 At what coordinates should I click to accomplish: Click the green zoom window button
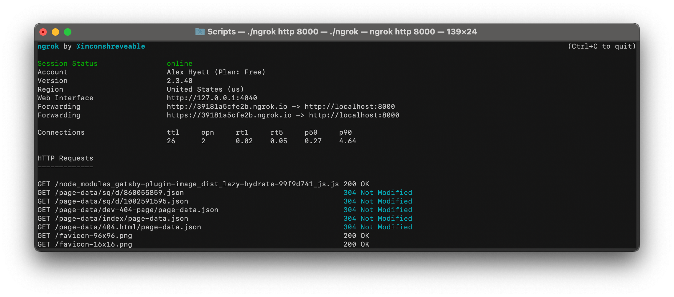(68, 32)
